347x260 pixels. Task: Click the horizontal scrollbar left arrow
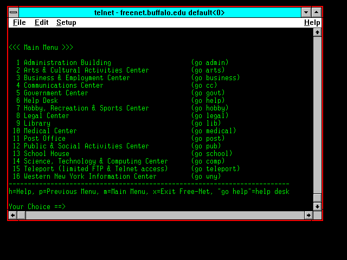point(13,215)
